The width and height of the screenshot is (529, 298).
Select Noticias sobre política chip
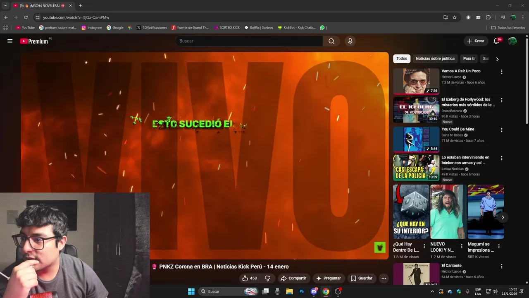[x=435, y=59]
